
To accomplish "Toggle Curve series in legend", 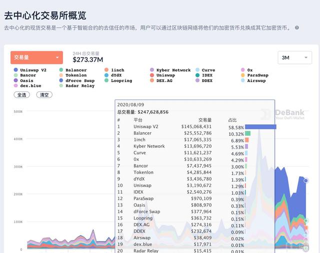I will point(205,70).
